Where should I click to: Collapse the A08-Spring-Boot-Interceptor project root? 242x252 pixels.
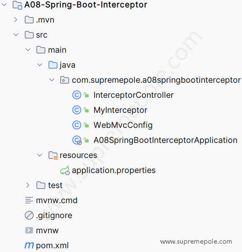4,5
